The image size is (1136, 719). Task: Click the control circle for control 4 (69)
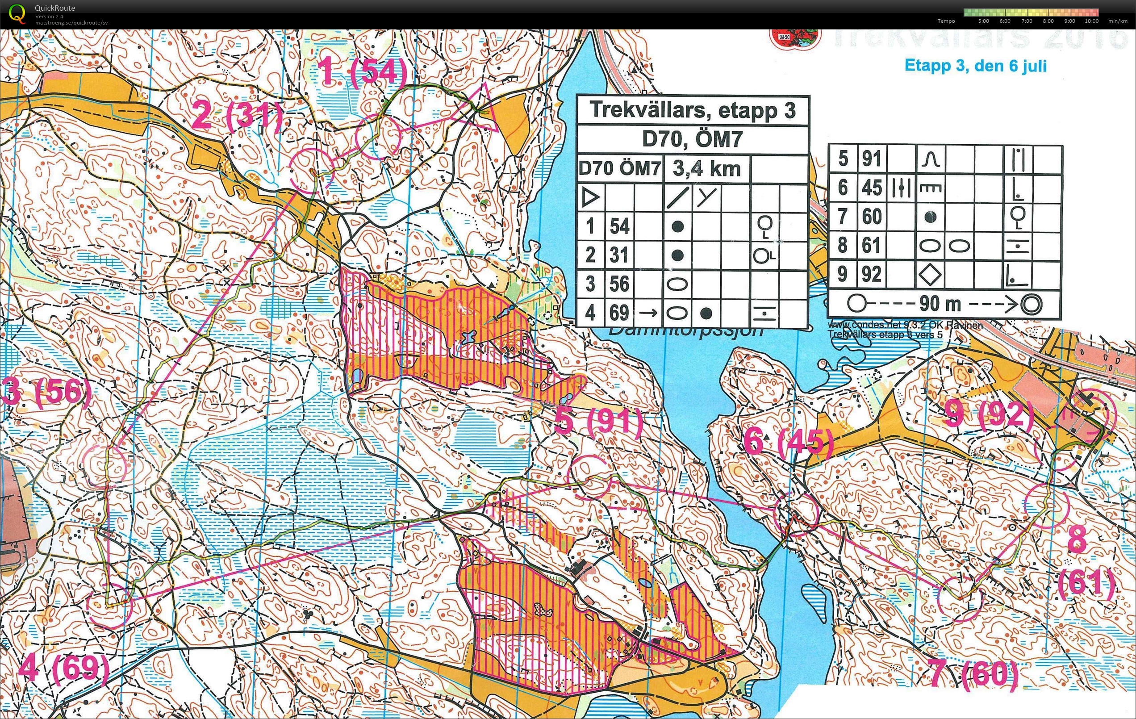pyautogui.click(x=109, y=606)
